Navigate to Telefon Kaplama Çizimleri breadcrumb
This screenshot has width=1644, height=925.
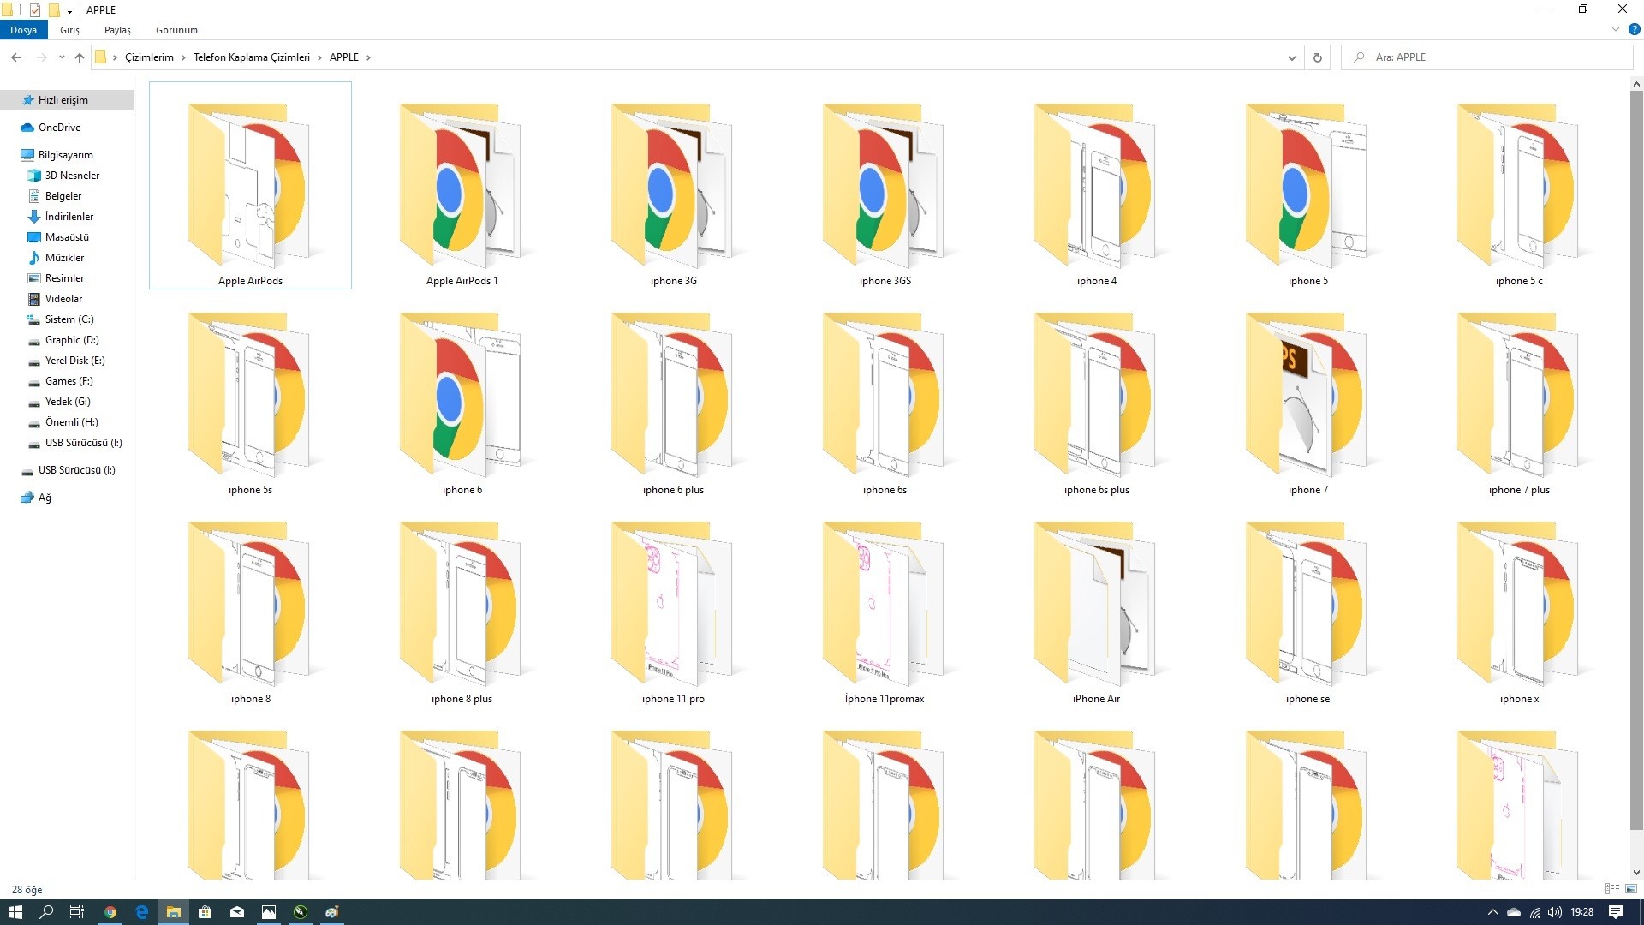(251, 57)
